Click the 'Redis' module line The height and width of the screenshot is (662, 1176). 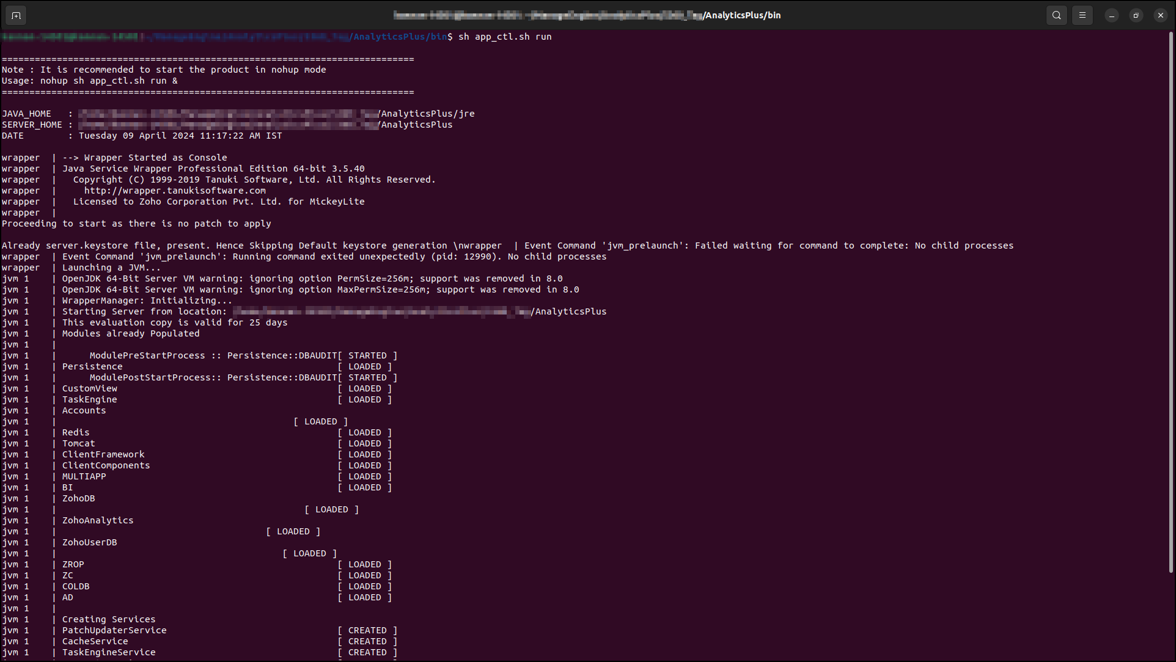(76, 432)
